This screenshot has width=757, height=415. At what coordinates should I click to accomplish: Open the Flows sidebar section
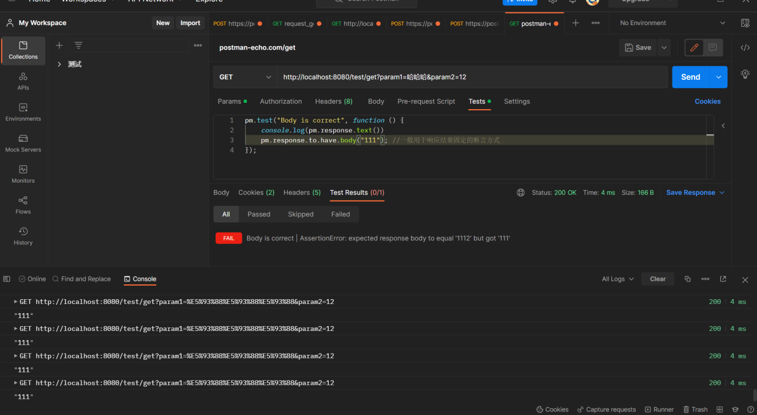23,205
